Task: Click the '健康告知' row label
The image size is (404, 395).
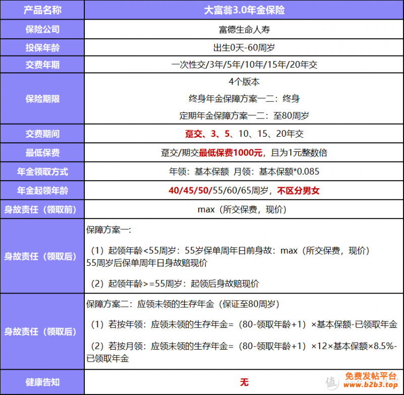Action: (x=42, y=382)
